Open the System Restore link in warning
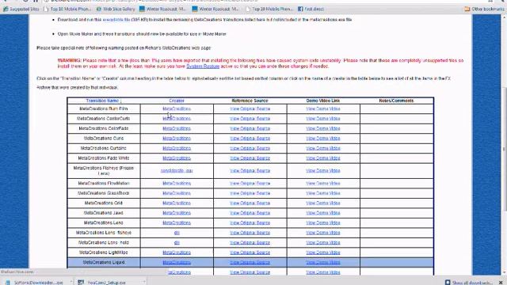 [203, 66]
